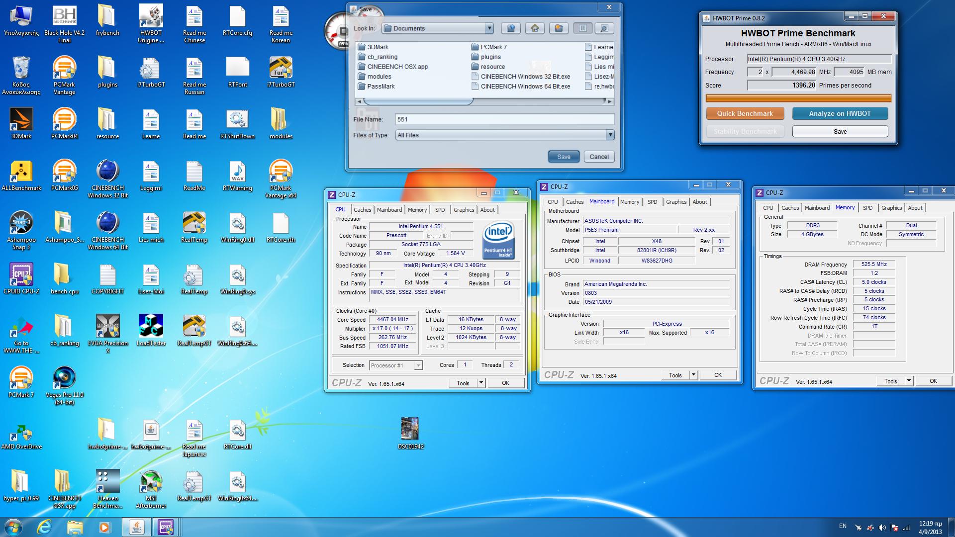The width and height of the screenshot is (955, 537).
Task: Open EVGA Precision X desktop icon
Action: click(107, 334)
